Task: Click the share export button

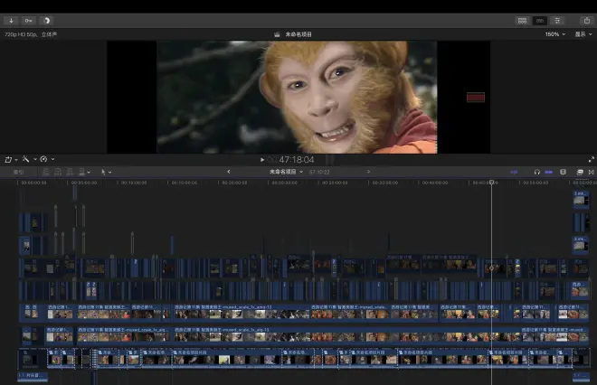Action: coord(586,20)
